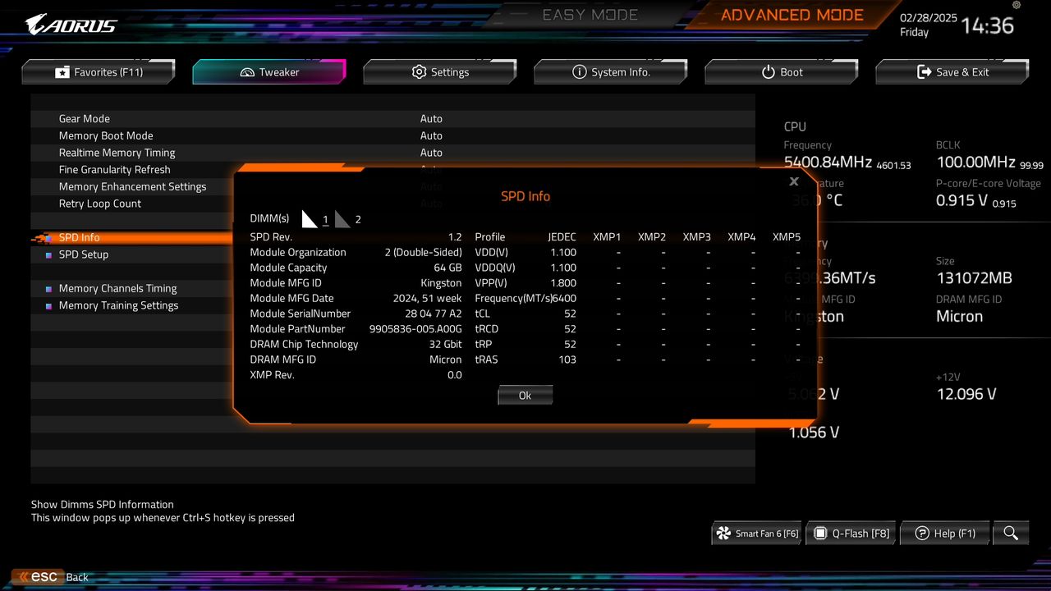1051x591 pixels.
Task: Close the SPD Info dialog
Action: tap(794, 181)
